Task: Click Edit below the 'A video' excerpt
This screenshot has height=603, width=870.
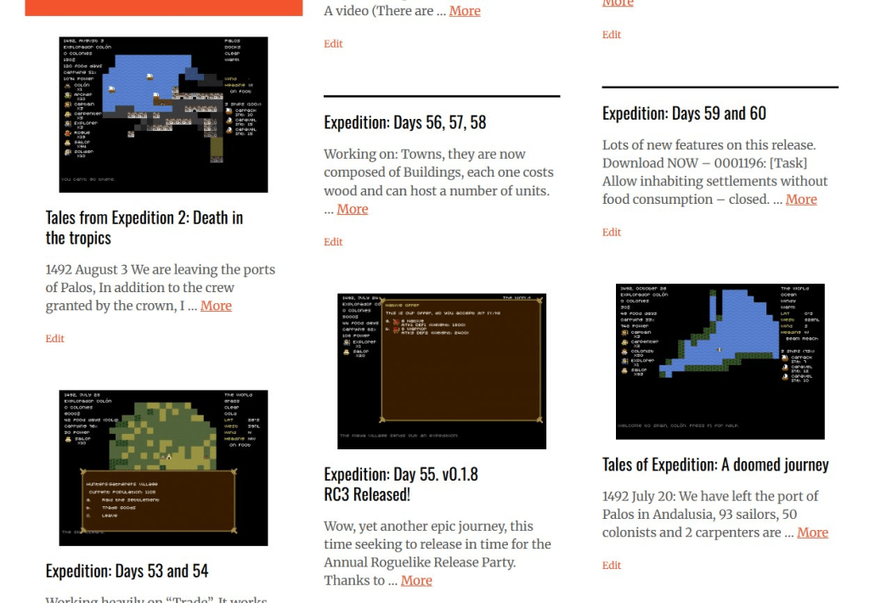Action: [x=333, y=44]
